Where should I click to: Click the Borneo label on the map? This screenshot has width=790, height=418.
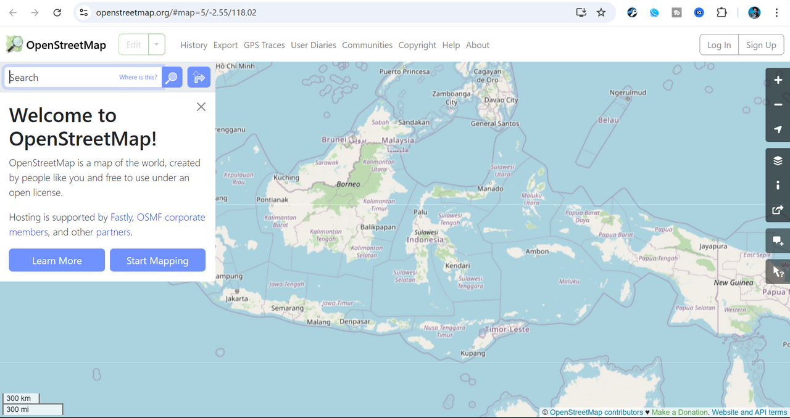click(x=348, y=184)
